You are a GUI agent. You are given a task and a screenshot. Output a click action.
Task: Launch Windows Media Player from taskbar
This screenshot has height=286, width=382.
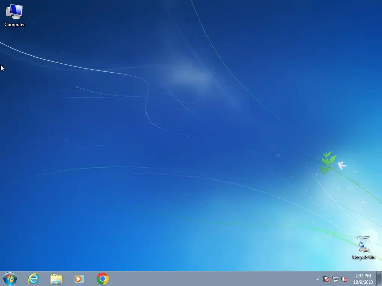tap(79, 279)
